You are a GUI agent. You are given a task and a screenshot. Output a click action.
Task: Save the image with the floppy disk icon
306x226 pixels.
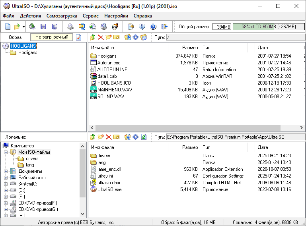coord(43,27)
